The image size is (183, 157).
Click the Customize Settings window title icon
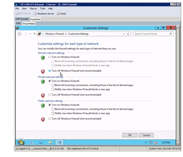point(18,28)
